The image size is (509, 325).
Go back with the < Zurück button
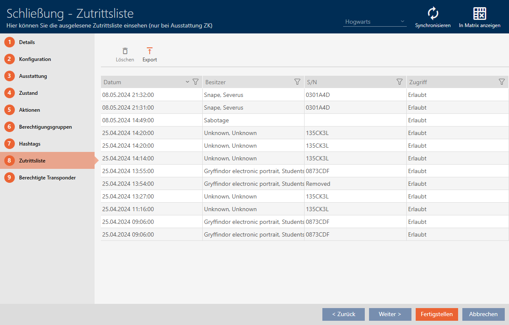pos(343,314)
